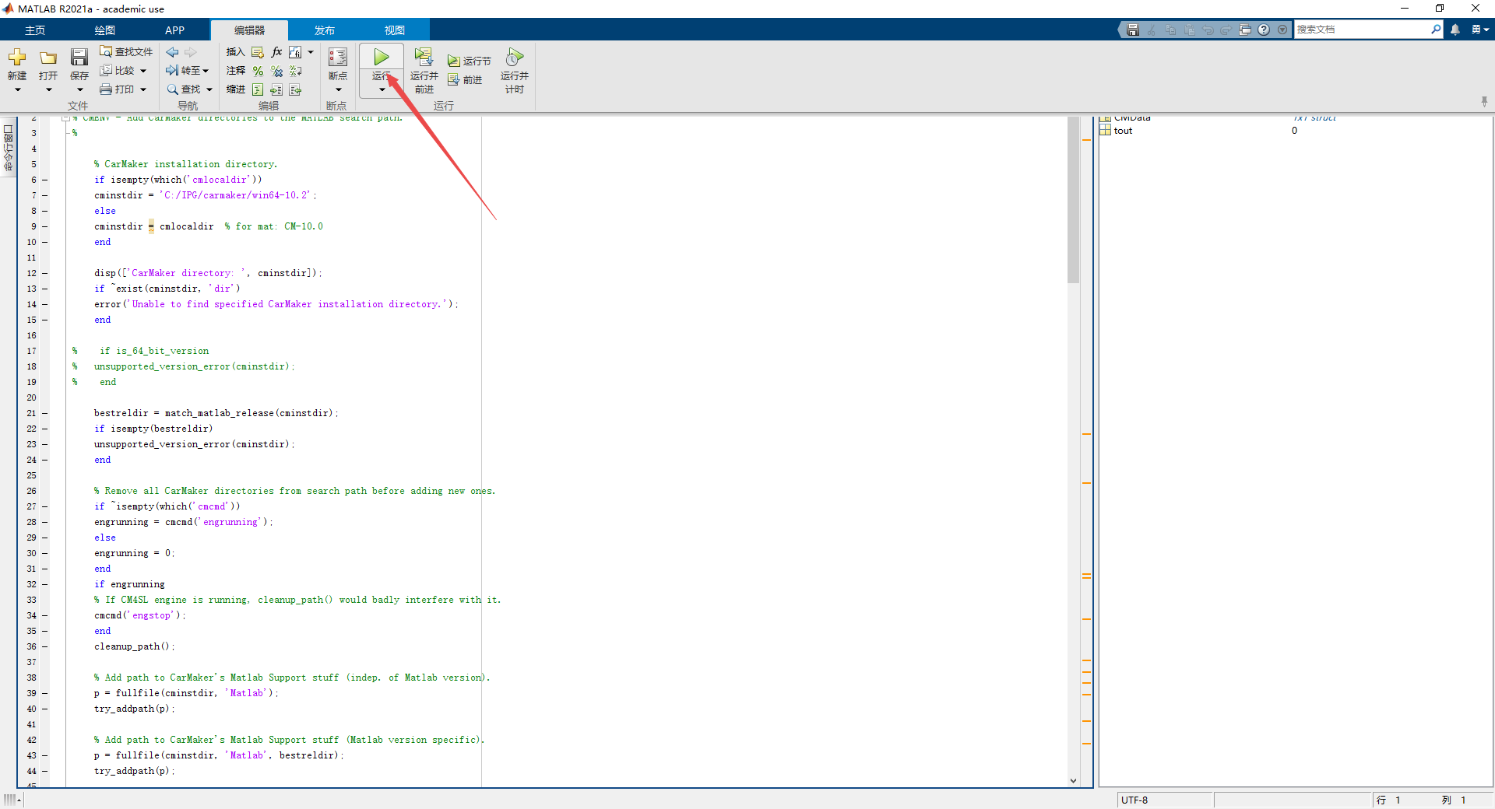This screenshot has width=1495, height=809.
Task: Click Run and Time (运行并计时) icon
Action: point(515,57)
